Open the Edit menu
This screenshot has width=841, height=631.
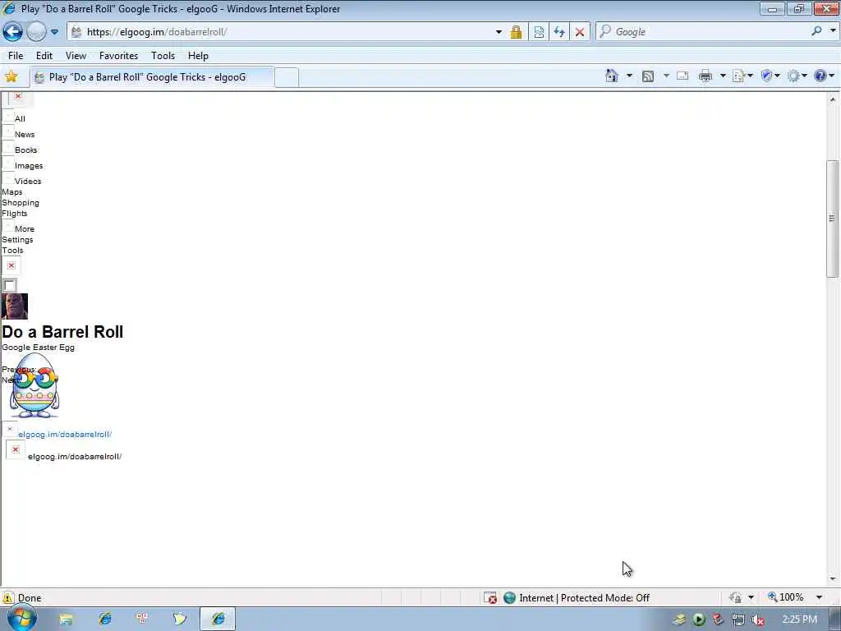click(x=44, y=56)
